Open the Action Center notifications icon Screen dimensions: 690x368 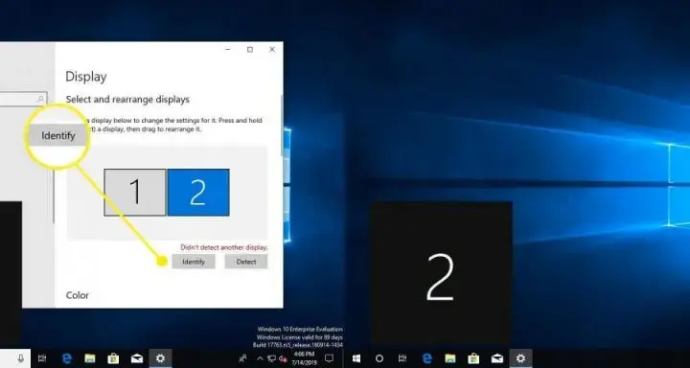pos(329,358)
